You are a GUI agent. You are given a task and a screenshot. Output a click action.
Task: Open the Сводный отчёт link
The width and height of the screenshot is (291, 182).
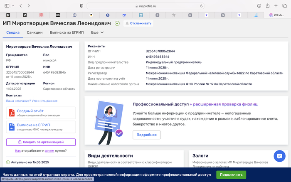pos(30,111)
